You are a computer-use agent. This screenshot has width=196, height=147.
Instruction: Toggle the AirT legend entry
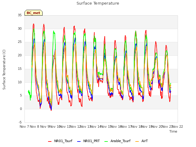pyautogui.click(x=141, y=141)
